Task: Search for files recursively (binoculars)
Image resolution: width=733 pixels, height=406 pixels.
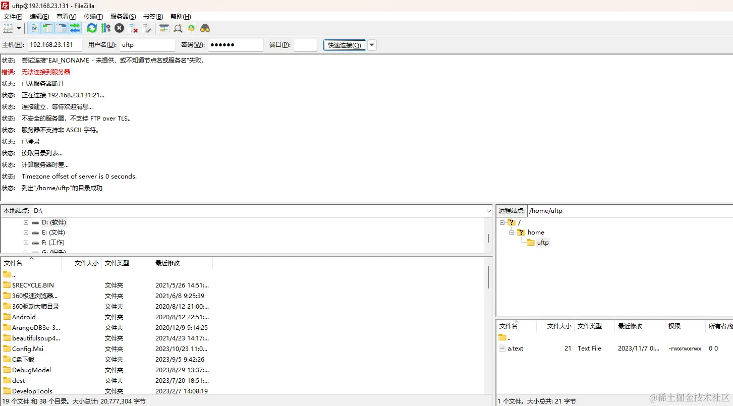Action: pos(205,28)
